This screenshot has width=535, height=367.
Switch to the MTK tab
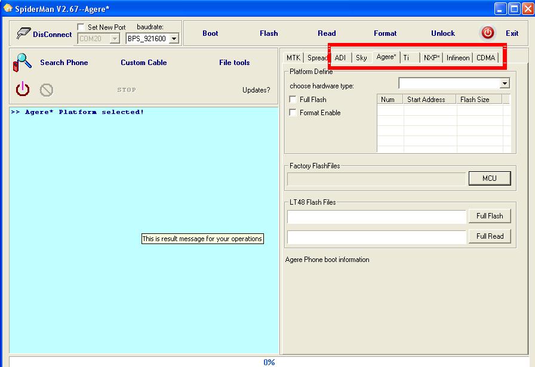click(x=293, y=58)
